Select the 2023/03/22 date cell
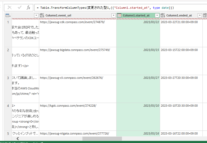Image resolution: width=207 pixels, height=143 pixels. tap(138, 33)
